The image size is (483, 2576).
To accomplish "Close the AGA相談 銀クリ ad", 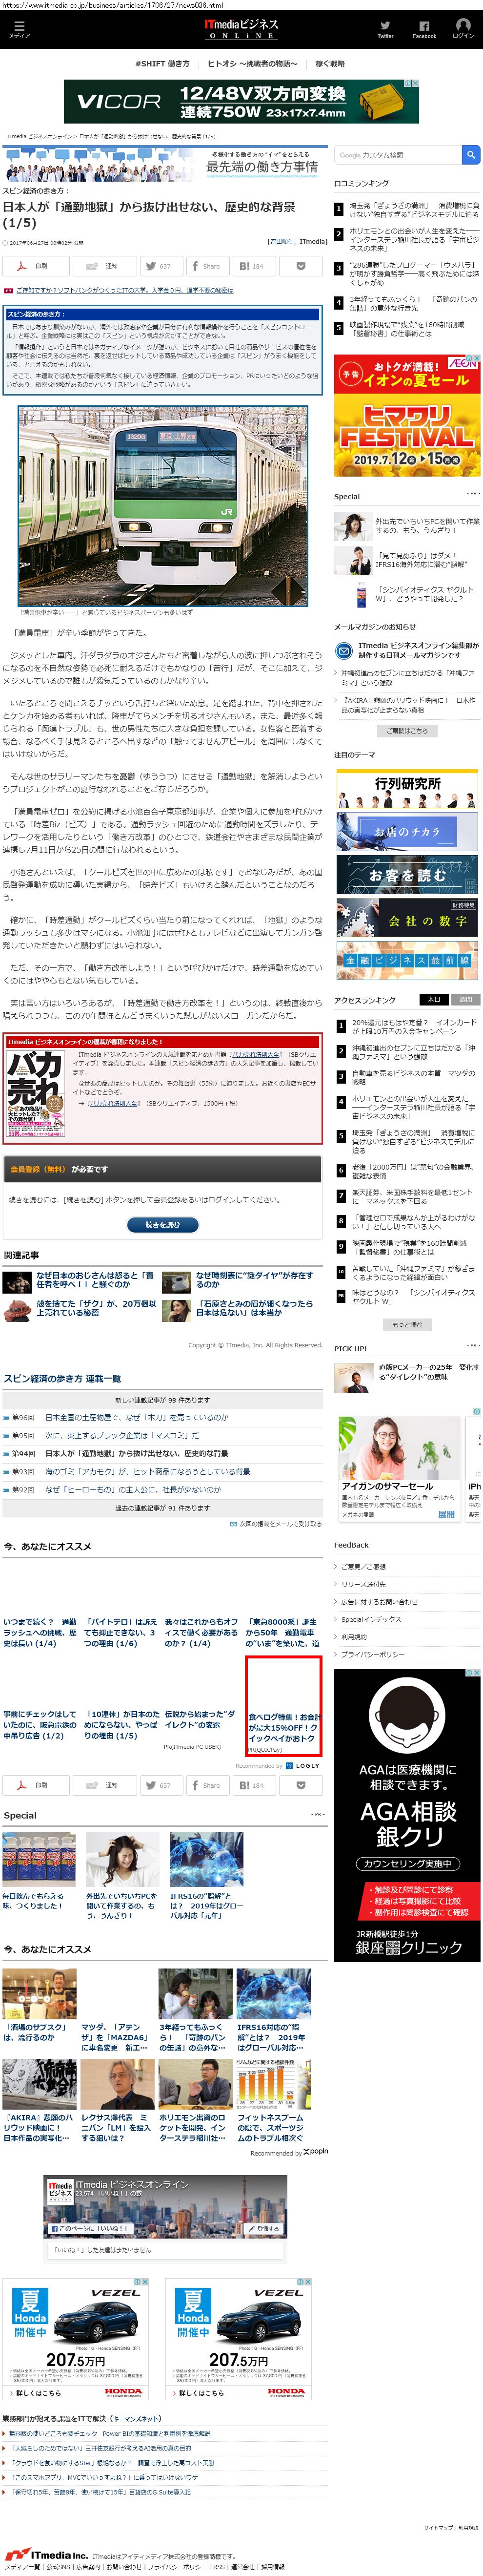I will coord(476,1673).
